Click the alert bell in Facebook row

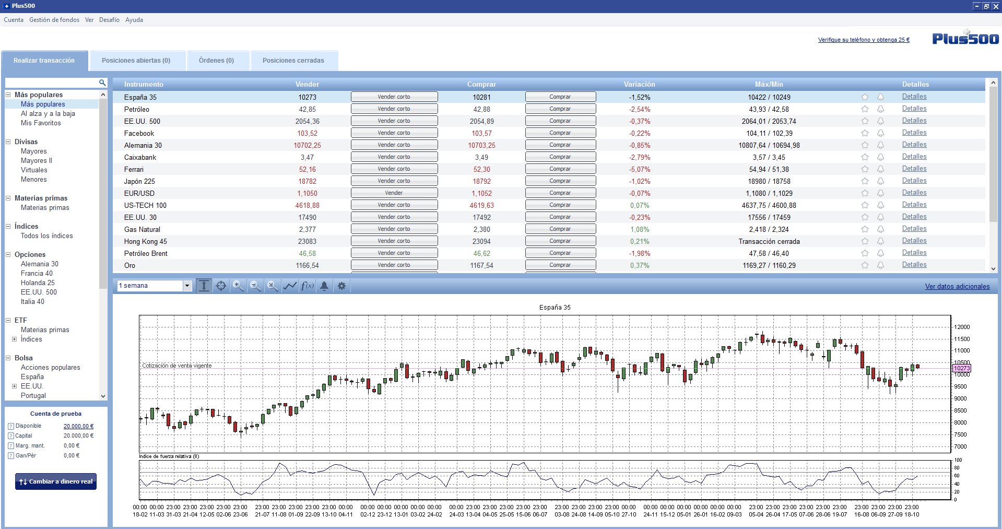[x=880, y=133]
